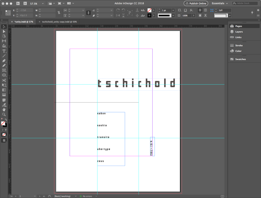Open the Swatches panel
Screen dimensions: 261x198
pyautogui.click(x=240, y=59)
